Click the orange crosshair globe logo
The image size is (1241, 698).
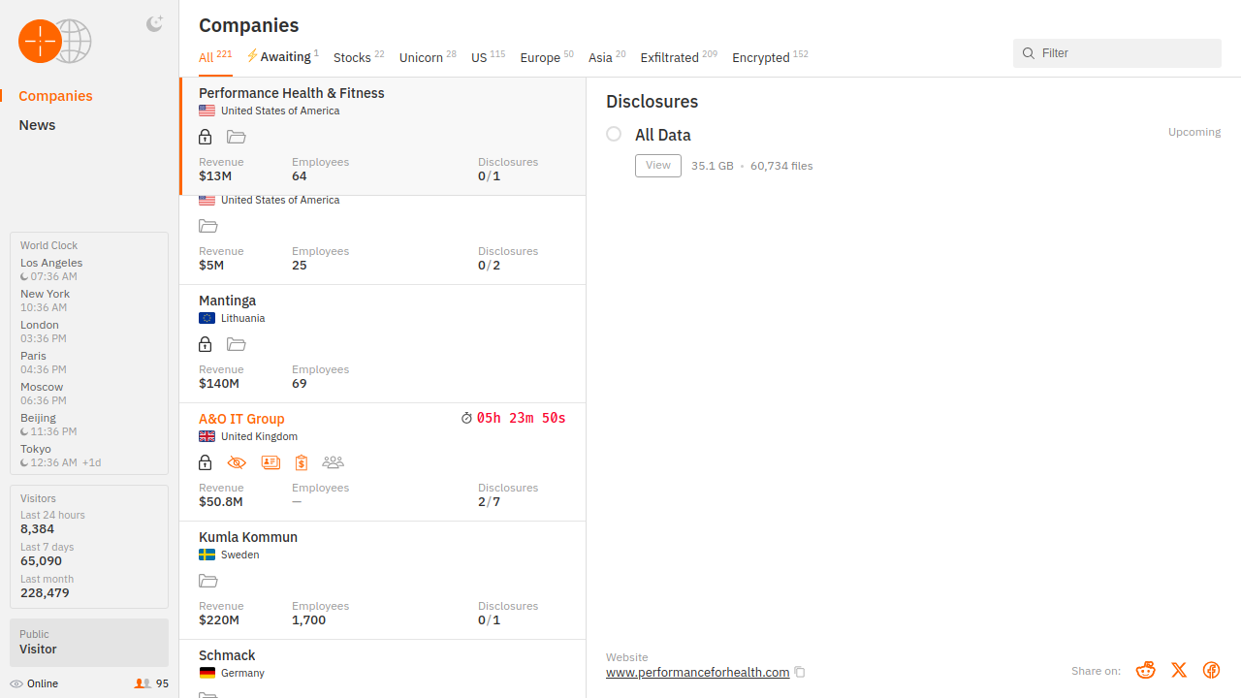tap(55, 42)
